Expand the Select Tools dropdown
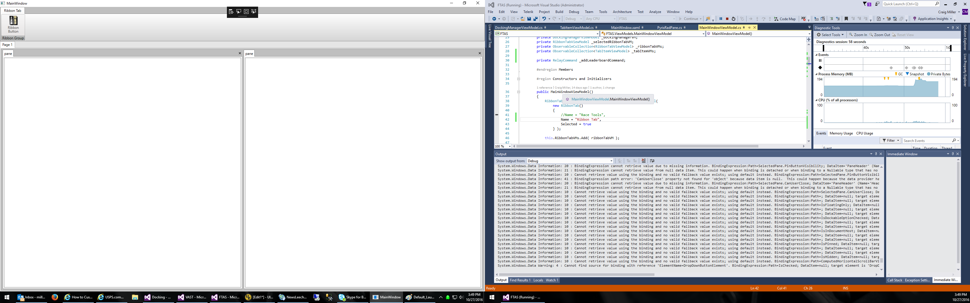Viewport: 970px width, 303px height. pos(830,35)
